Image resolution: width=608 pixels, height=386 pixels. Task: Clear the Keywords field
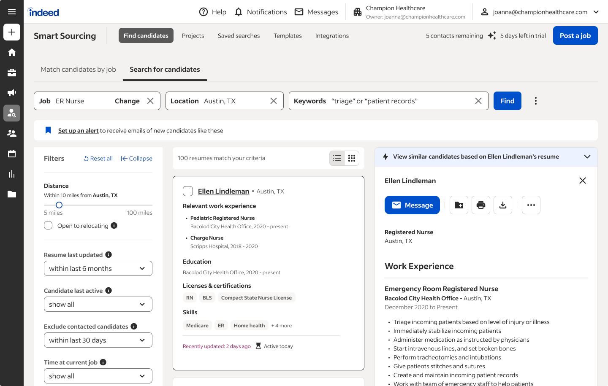(478, 101)
